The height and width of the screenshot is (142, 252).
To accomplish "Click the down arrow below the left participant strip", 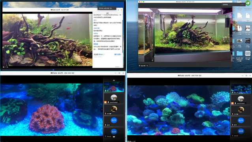I will click(x=114, y=137).
